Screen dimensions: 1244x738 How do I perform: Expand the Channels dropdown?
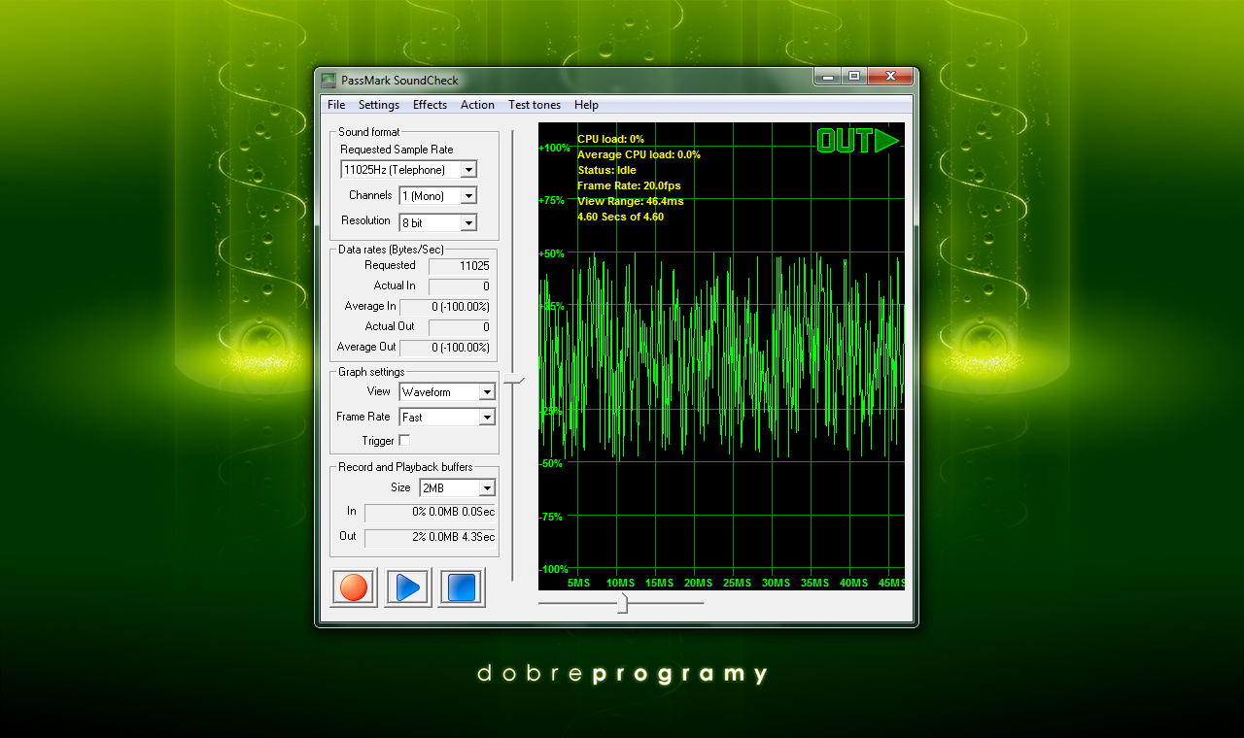click(468, 196)
